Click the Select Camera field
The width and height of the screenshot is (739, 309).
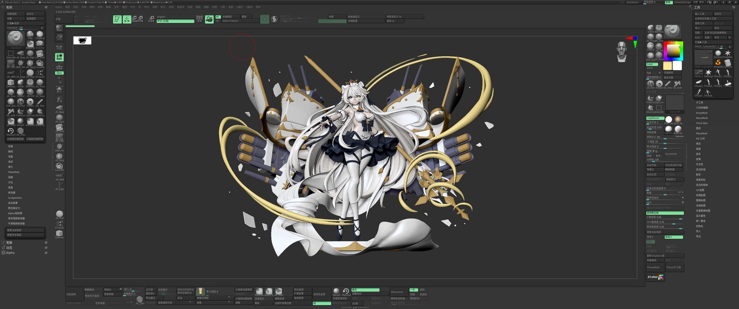[x=240, y=21]
